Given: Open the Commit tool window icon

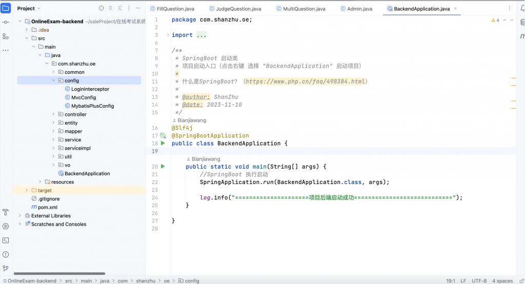Looking at the screenshot, I should click(6, 23).
